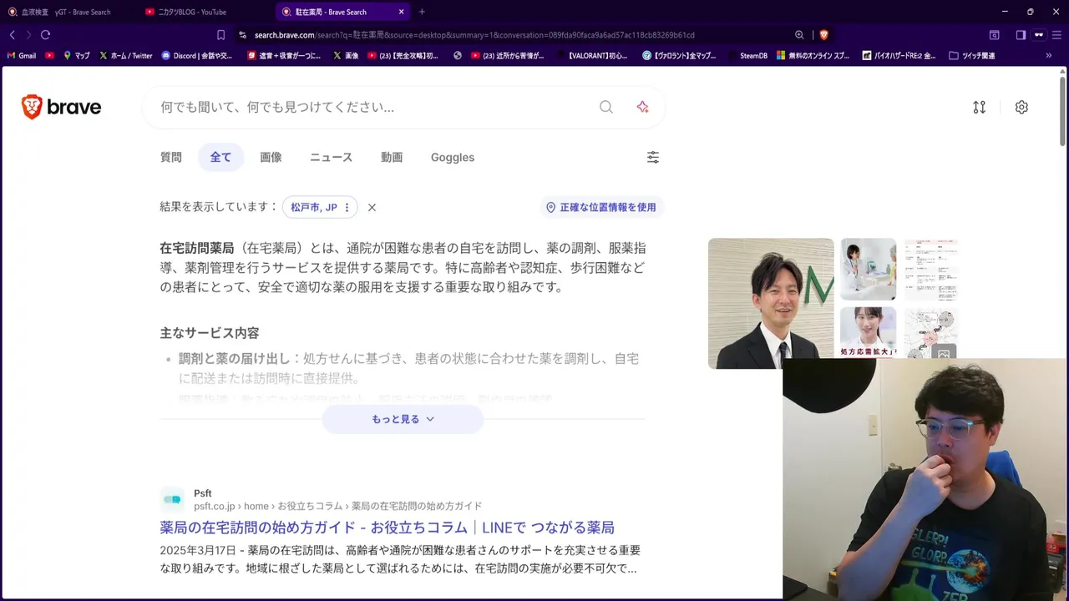Dismiss the location with the X icon

pos(372,207)
